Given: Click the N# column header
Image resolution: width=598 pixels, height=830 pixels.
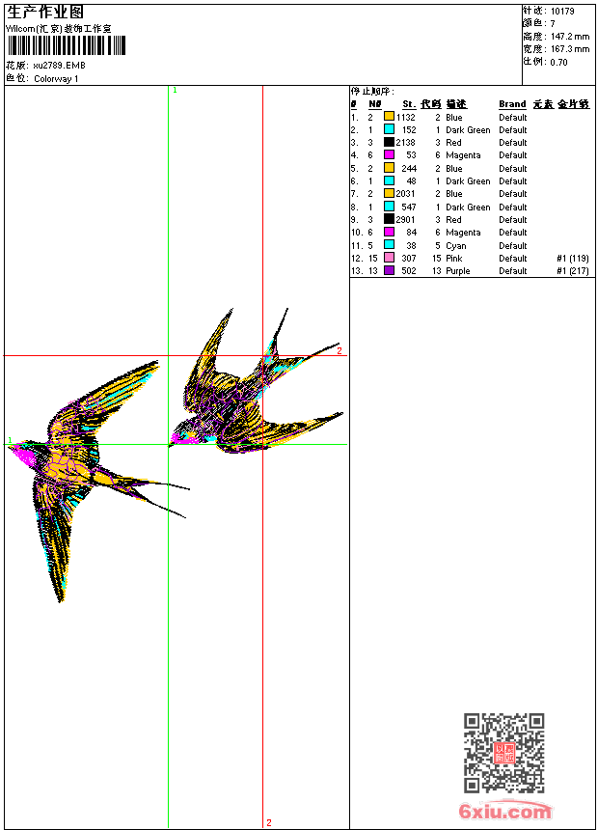Looking at the screenshot, I should [x=374, y=104].
